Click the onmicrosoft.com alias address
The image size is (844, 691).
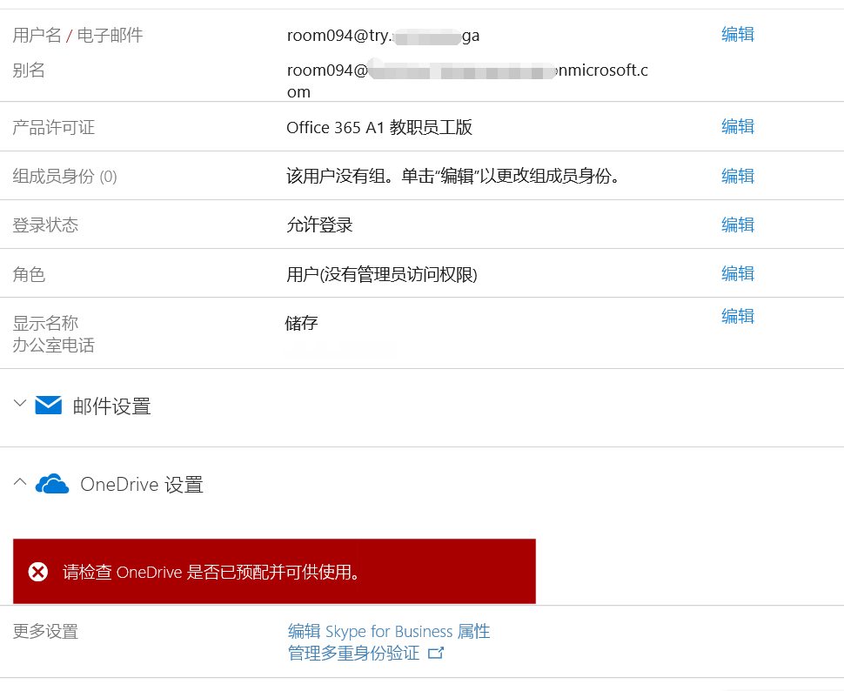[467, 80]
